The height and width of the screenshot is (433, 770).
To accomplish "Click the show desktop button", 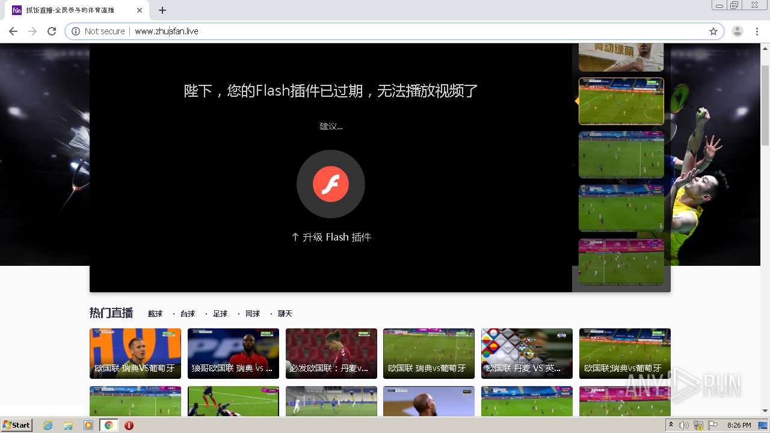I will click(763, 425).
